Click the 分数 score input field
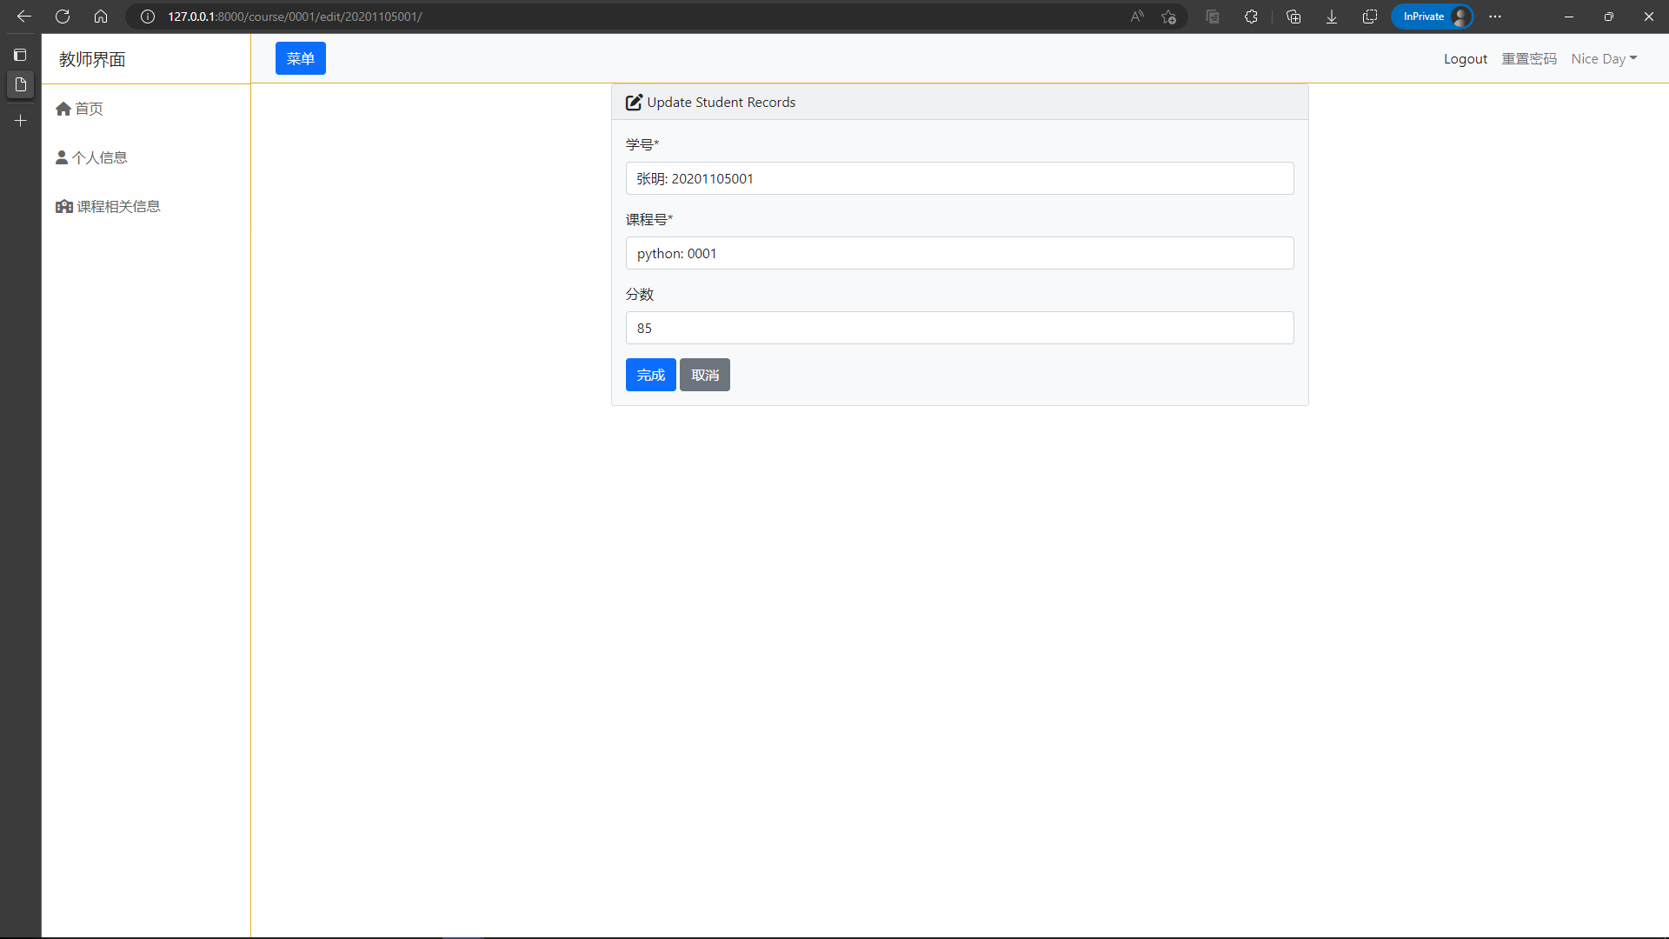The image size is (1669, 939). click(x=959, y=328)
